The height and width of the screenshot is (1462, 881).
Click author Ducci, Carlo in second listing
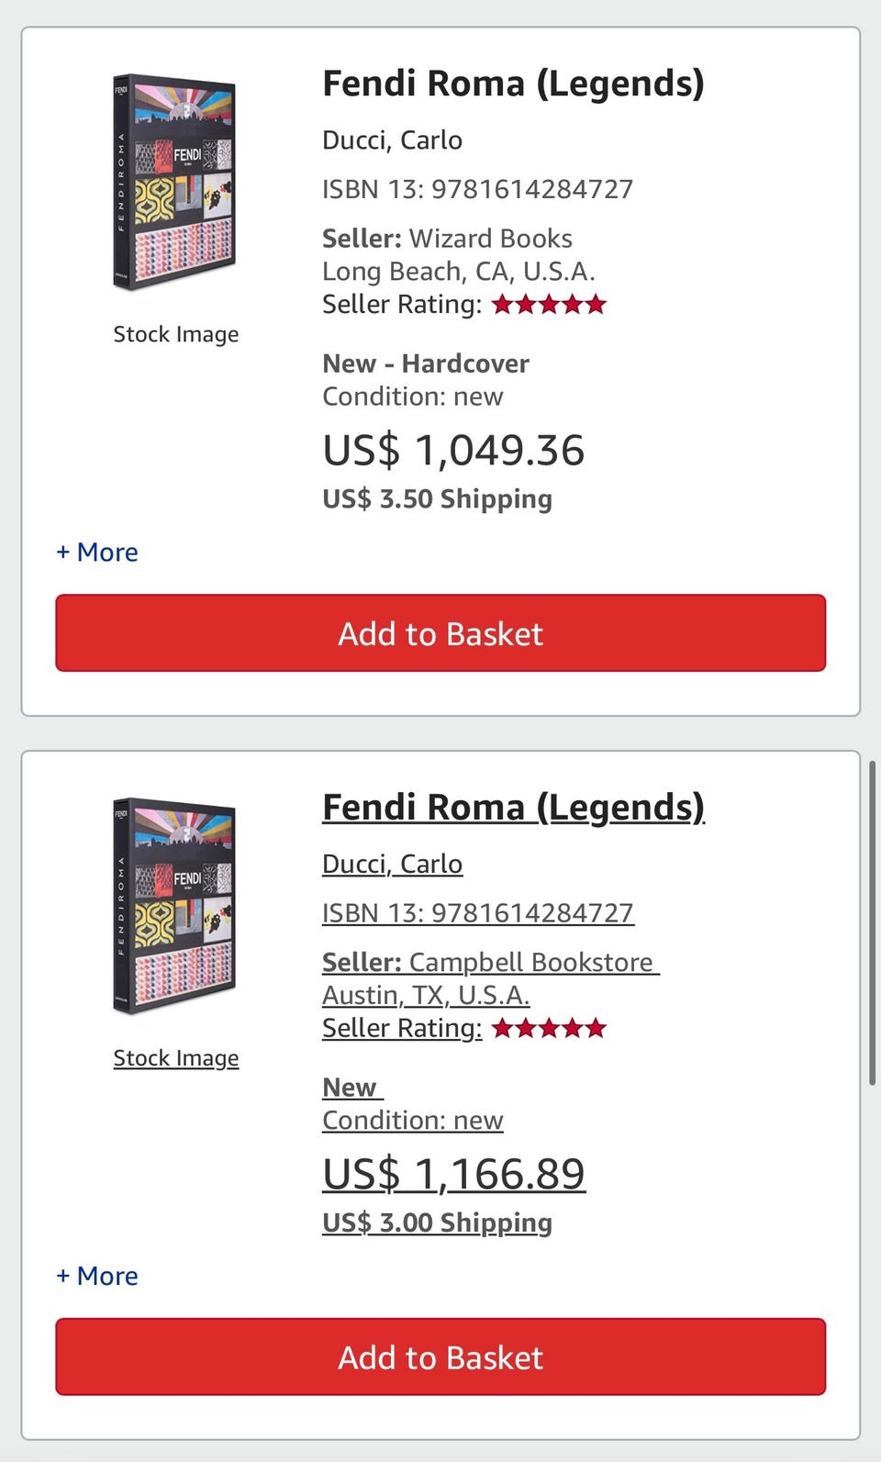tap(392, 865)
